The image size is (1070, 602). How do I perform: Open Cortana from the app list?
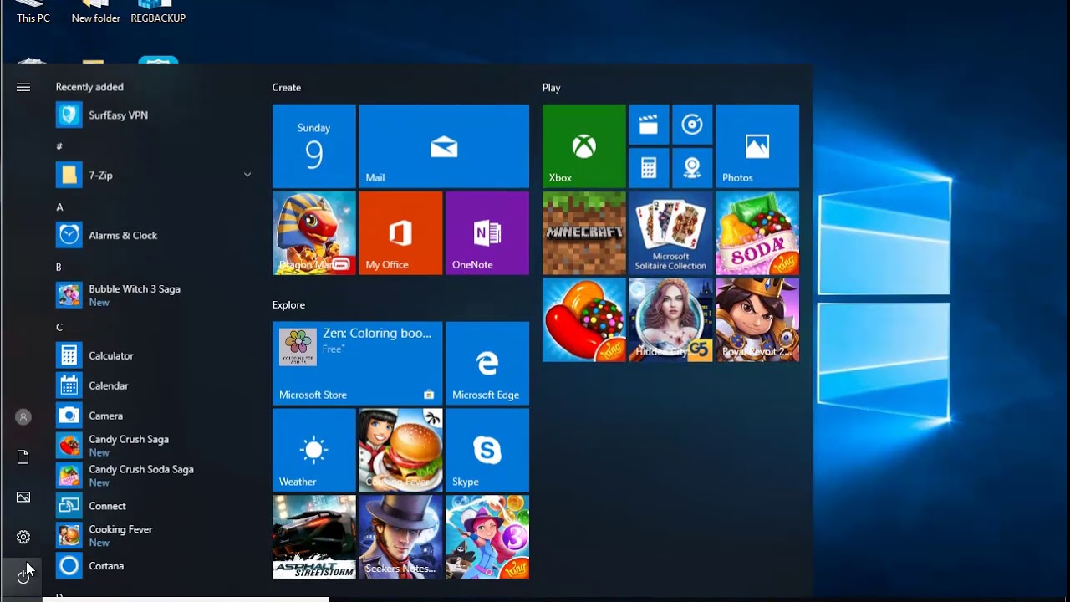tap(154, 566)
